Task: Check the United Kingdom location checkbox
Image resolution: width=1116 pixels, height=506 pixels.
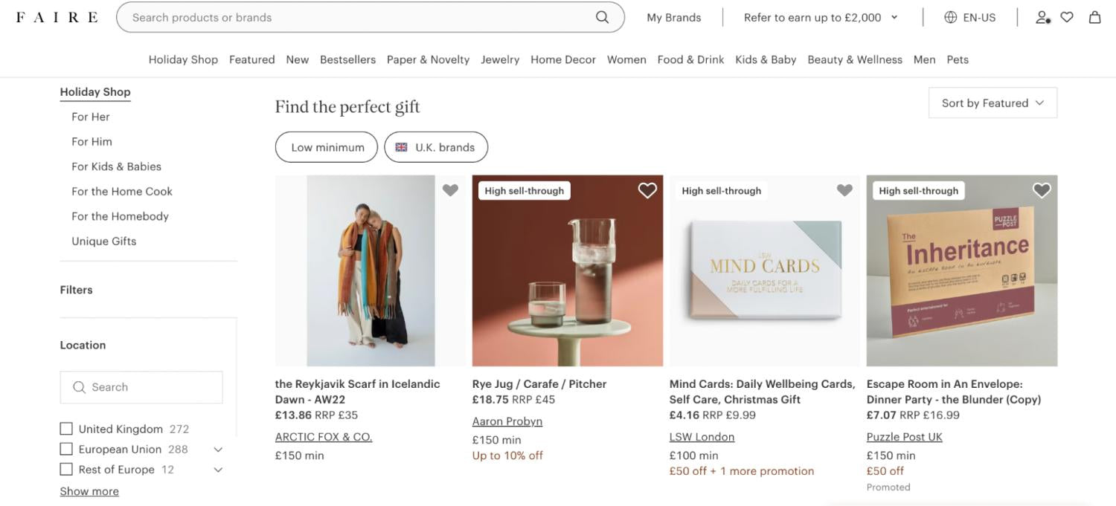Action: [66, 429]
